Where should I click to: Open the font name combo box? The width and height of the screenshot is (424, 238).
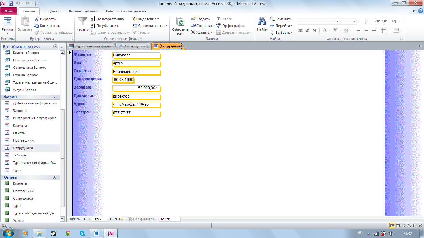point(318,21)
